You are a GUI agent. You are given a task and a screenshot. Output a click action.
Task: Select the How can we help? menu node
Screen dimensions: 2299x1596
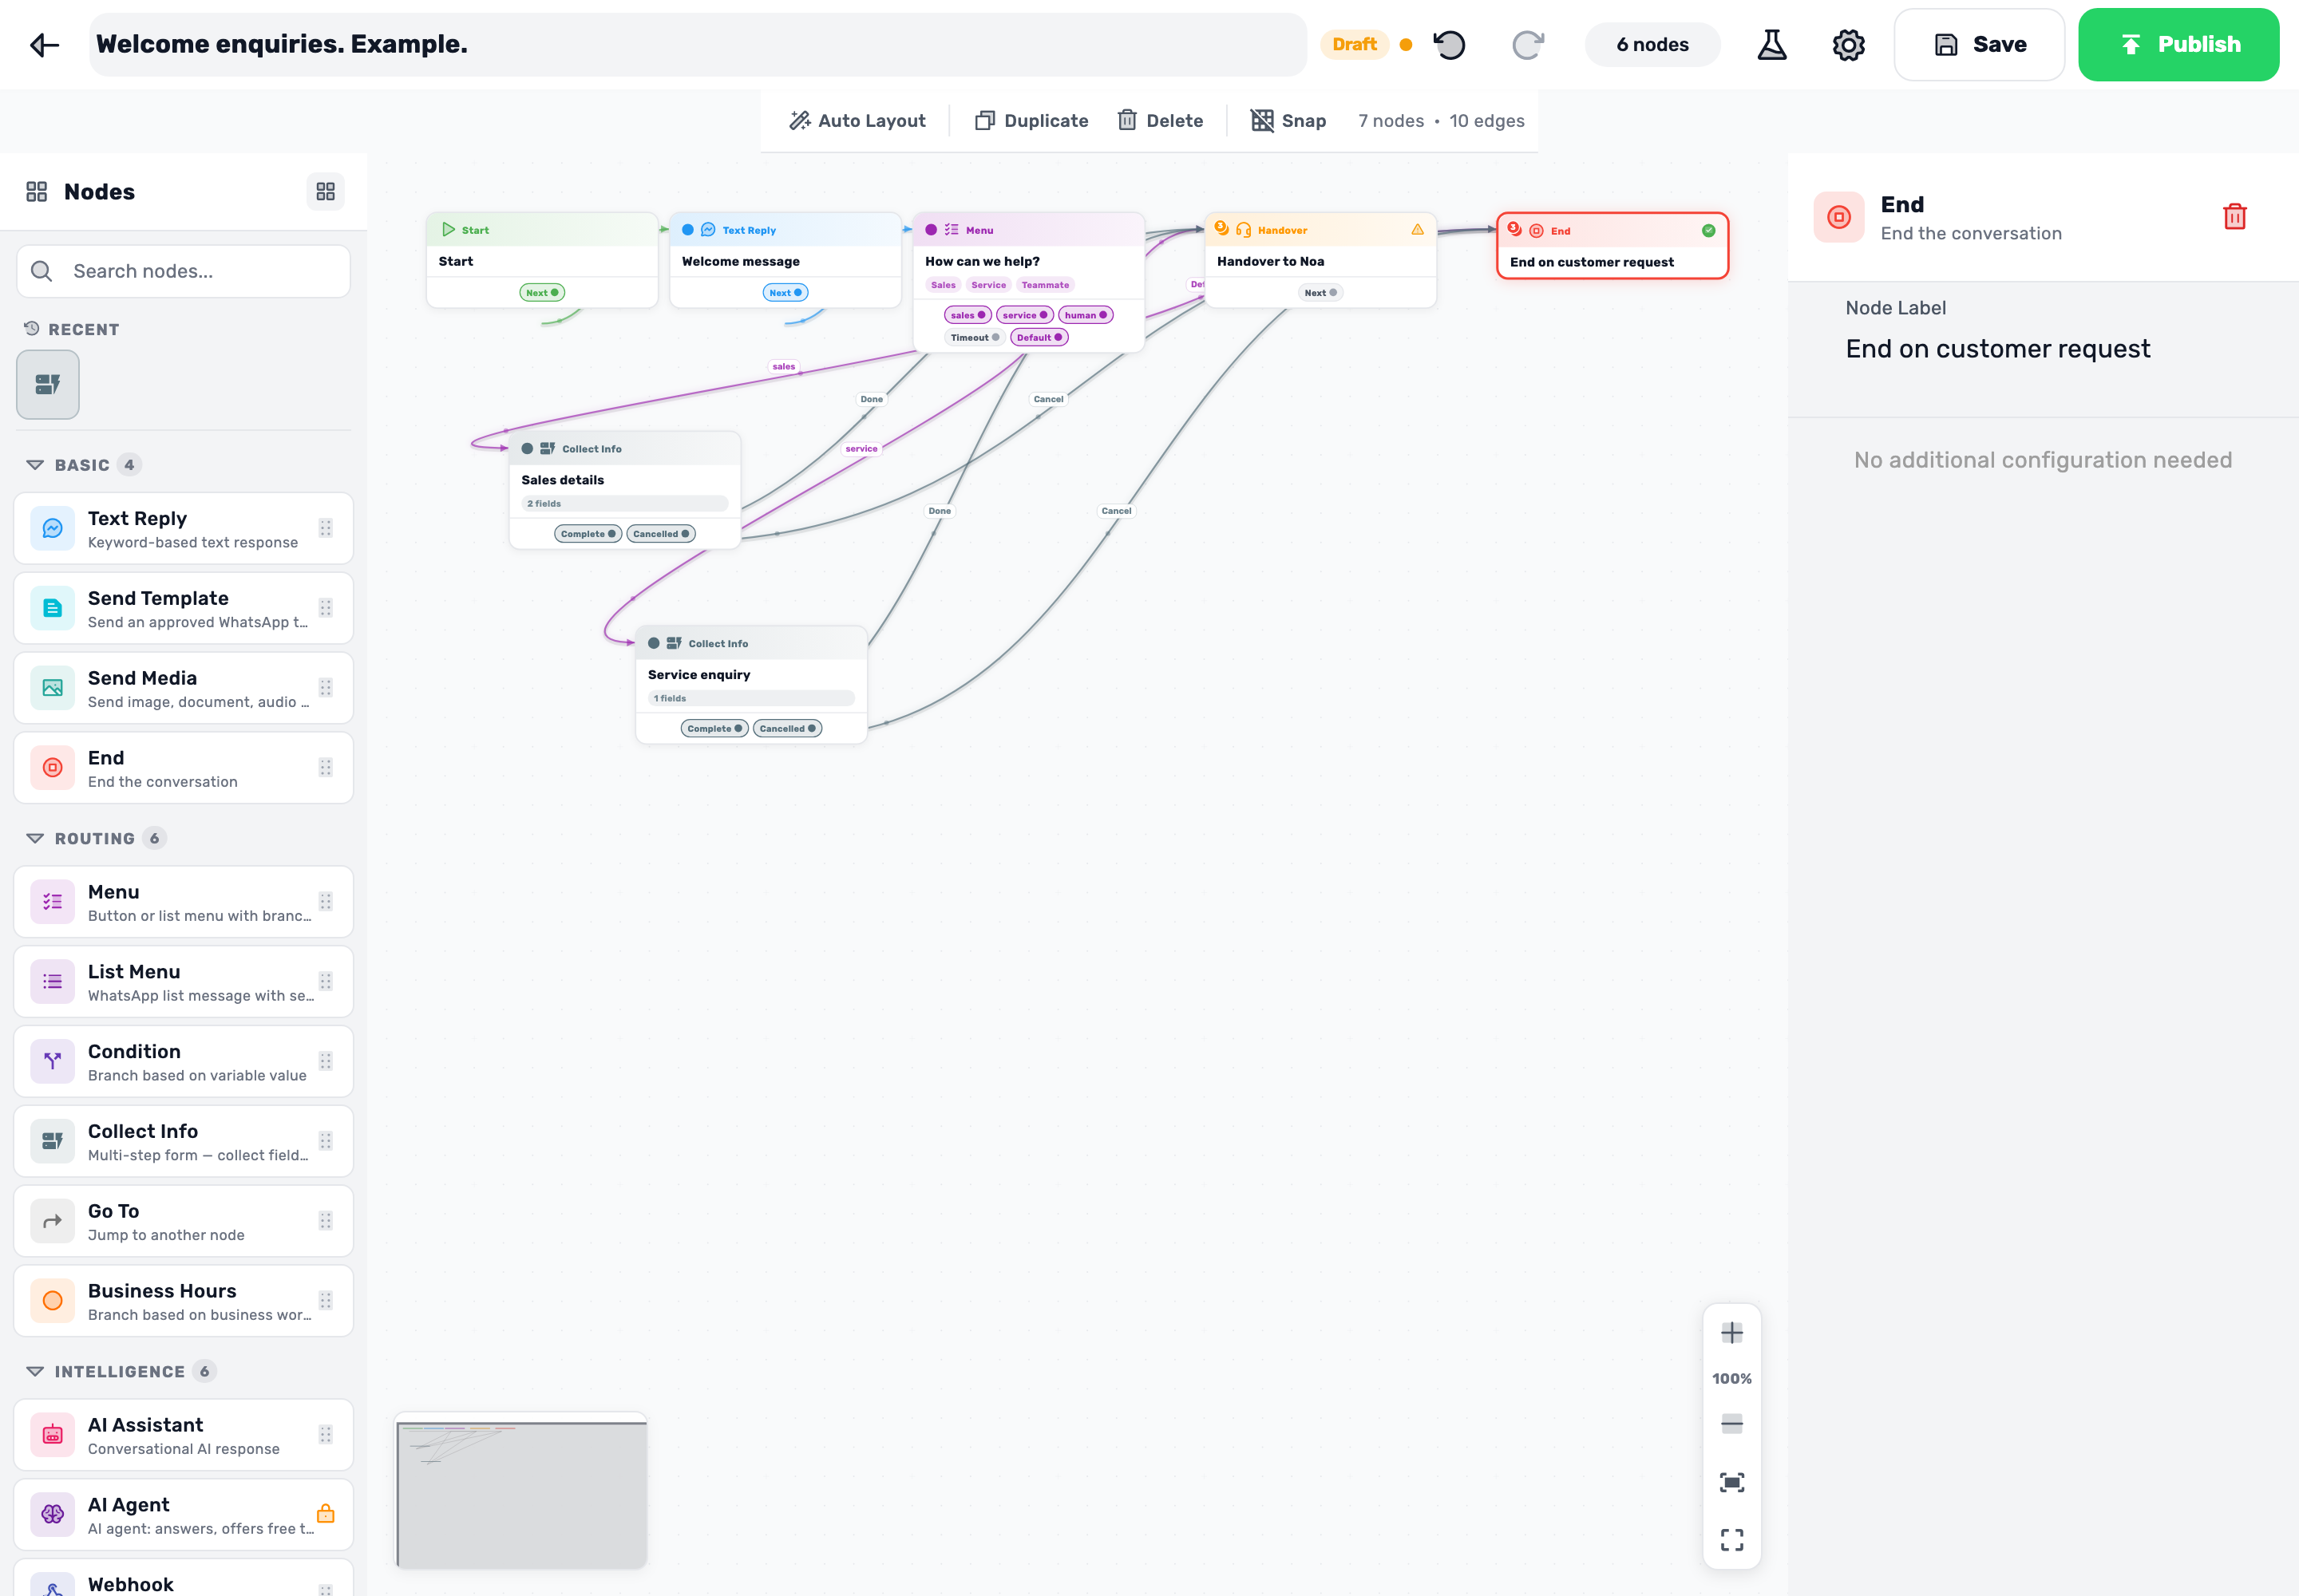(1028, 281)
